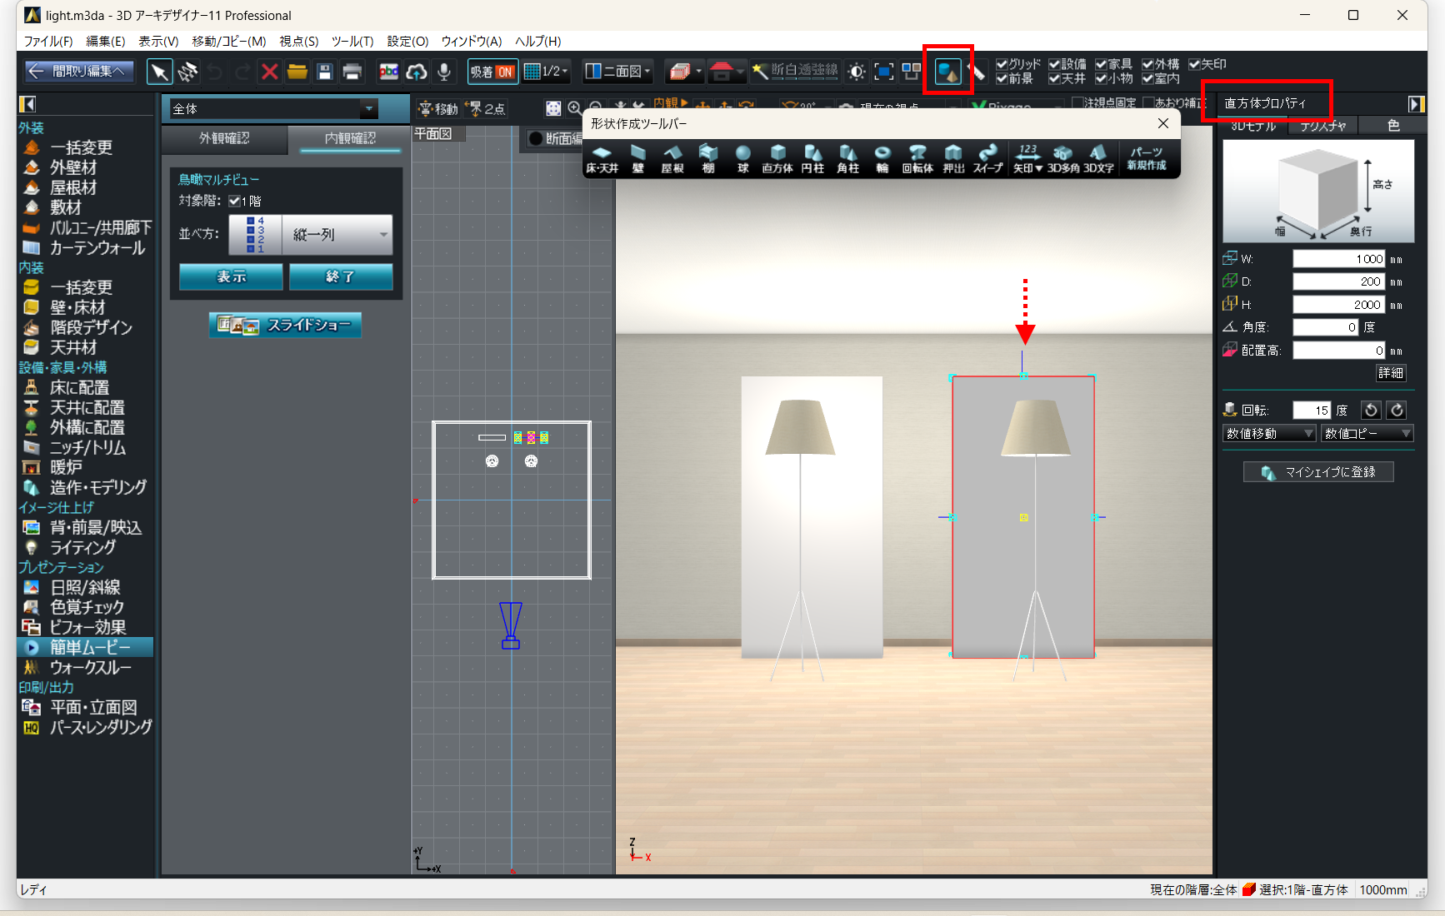
Task: Toggle the 1階 target floor checkbox
Action: (235, 201)
